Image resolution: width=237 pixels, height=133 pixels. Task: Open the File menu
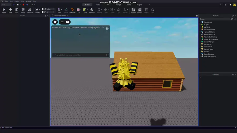coord(2,1)
